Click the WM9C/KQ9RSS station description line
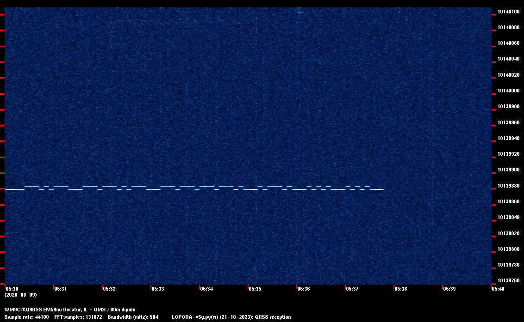524x322 pixels. pos(70,310)
